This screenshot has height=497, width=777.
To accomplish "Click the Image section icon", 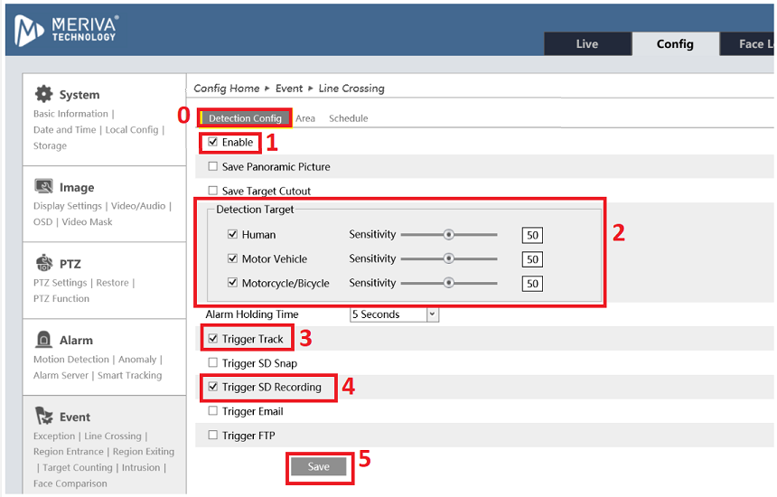I will point(43,187).
